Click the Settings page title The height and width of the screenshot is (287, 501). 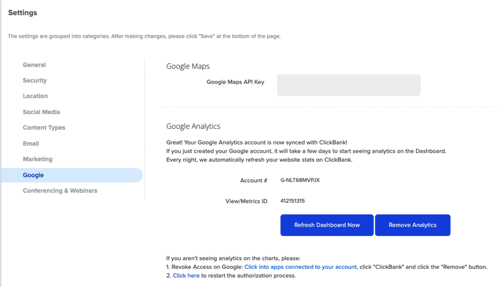coord(23,13)
